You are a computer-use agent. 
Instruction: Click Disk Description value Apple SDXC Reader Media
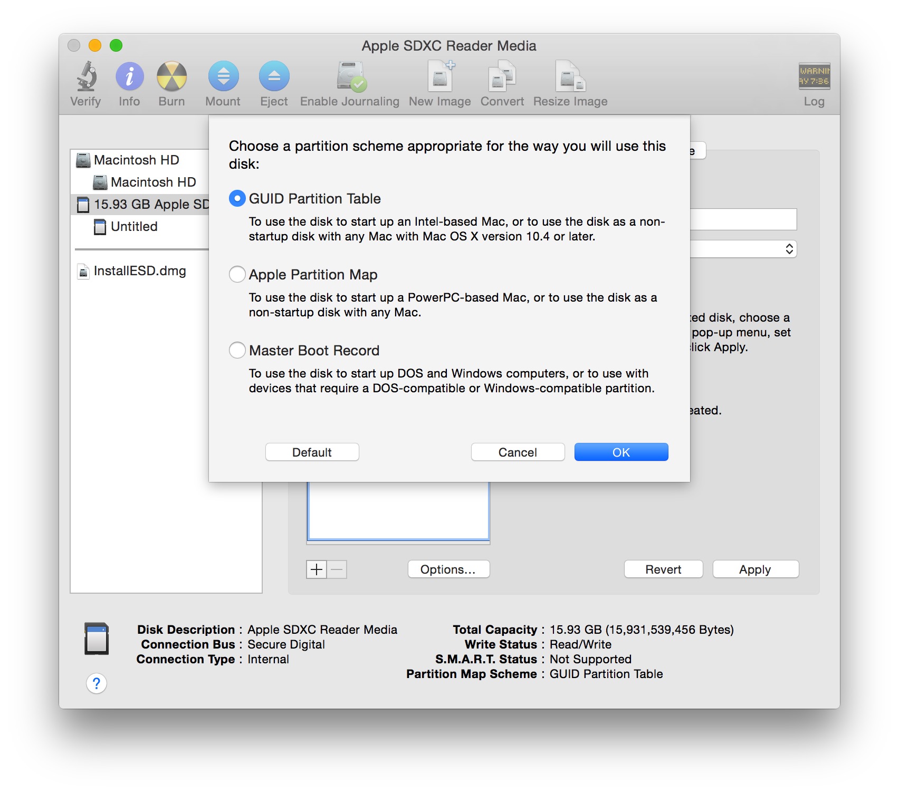pyautogui.click(x=322, y=630)
